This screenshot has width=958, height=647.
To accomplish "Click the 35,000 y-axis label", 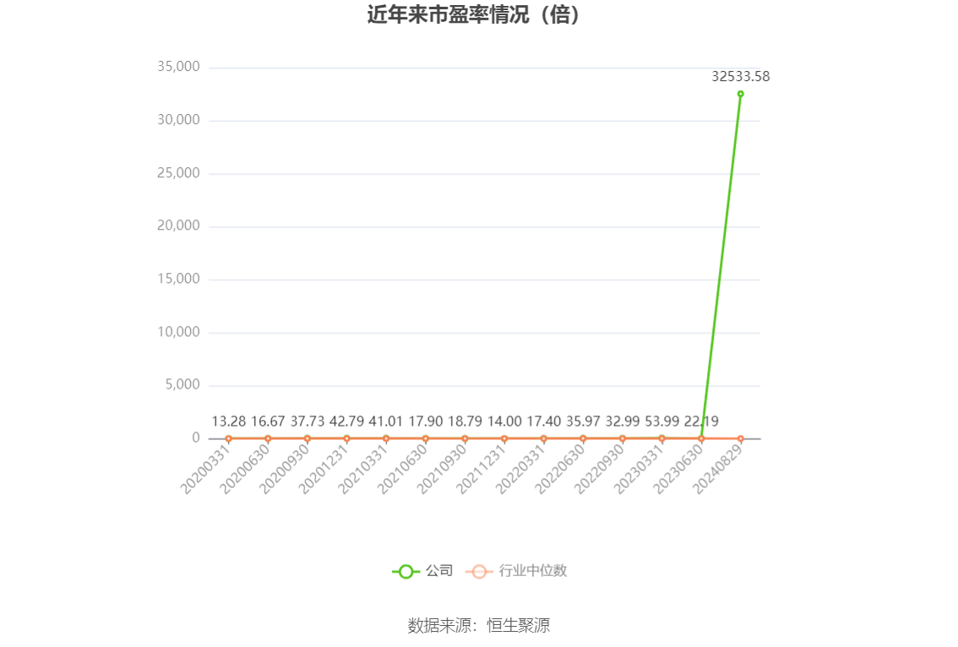I will [178, 68].
